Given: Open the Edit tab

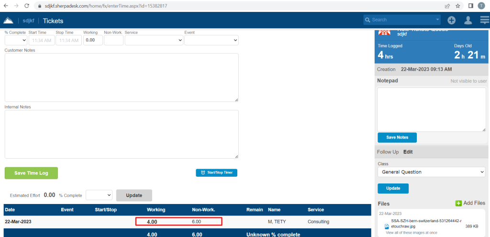Looking at the screenshot, I should click(408, 152).
